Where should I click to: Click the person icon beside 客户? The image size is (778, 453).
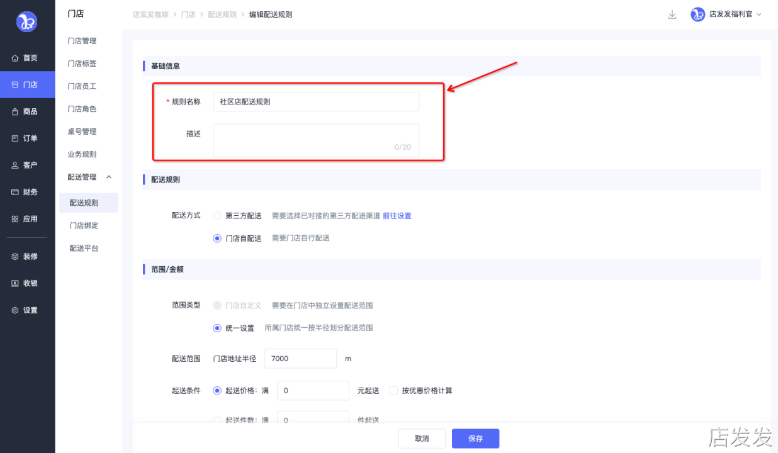coord(15,165)
